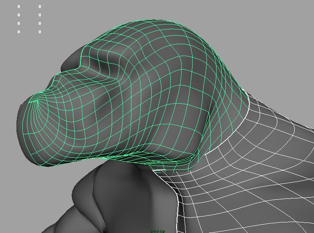Click the white wireframe back surface at far right

tap(295, 169)
